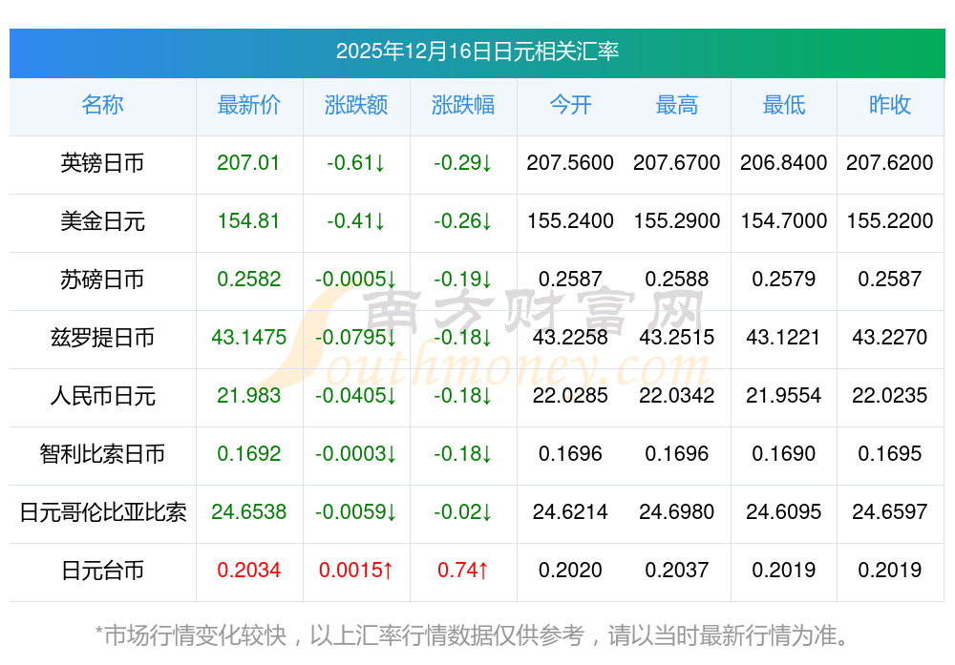Select the 昨收 column header
955x665 pixels.
(890, 105)
